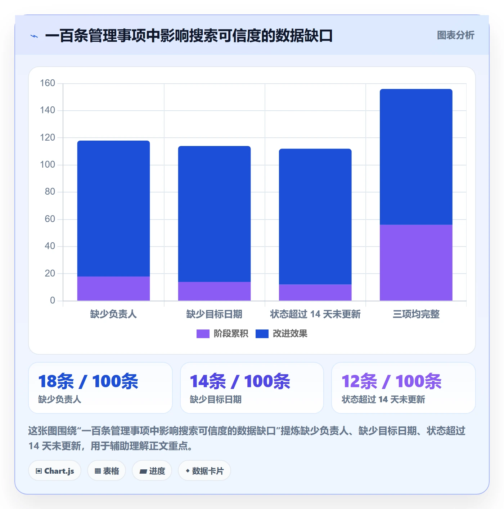504x509 pixels.
Task: Click the blue bar segment for 缺少负责人
Action: 113,208
